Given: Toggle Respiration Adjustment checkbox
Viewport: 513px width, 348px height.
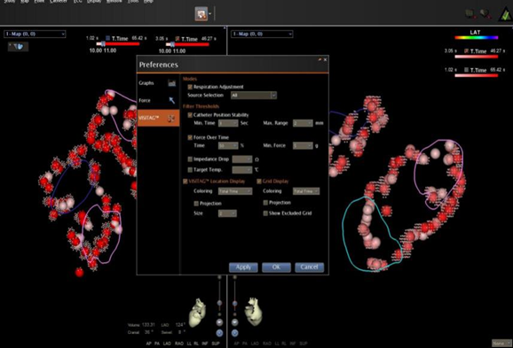Looking at the screenshot, I should [190, 87].
